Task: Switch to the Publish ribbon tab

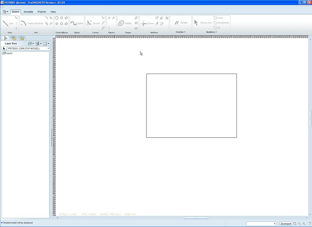Action: coord(42,12)
